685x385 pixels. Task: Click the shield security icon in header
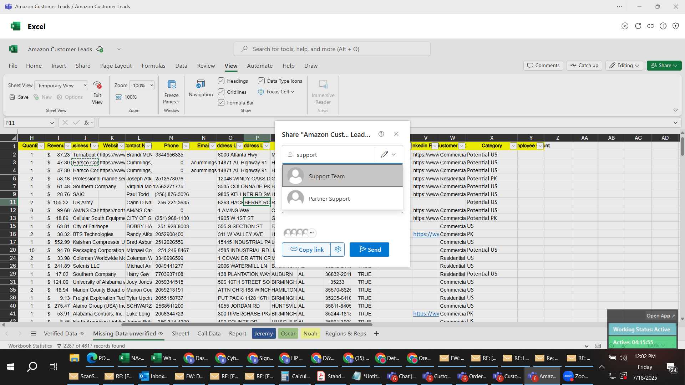(675, 26)
